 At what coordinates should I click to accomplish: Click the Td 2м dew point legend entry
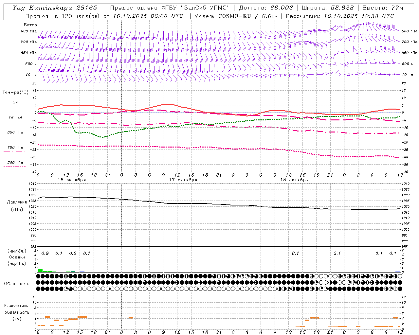coord(15,119)
